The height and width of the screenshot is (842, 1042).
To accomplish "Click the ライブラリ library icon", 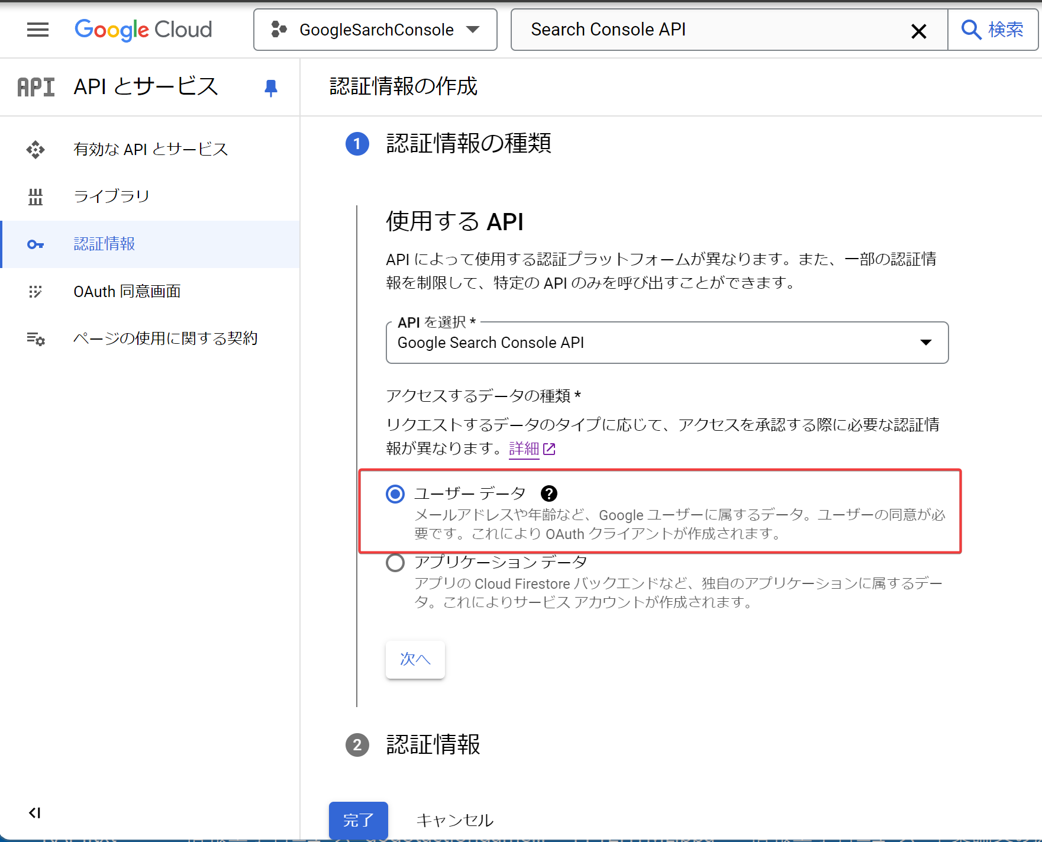I will coord(36,197).
